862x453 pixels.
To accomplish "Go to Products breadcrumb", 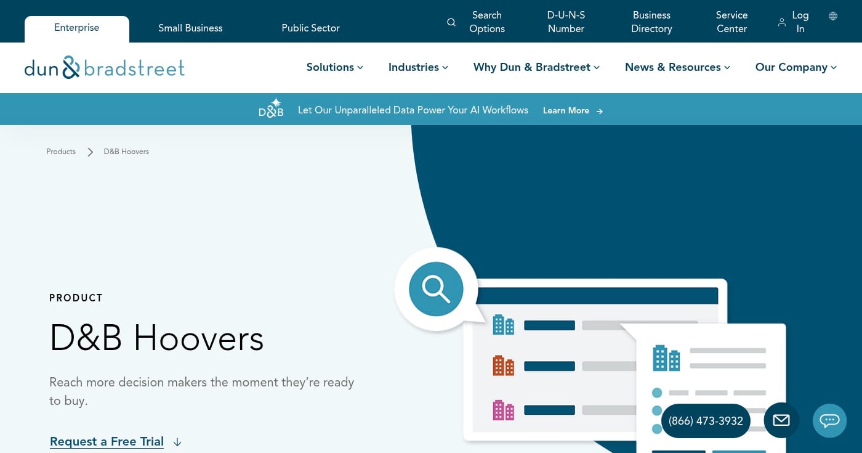I will click(x=61, y=152).
